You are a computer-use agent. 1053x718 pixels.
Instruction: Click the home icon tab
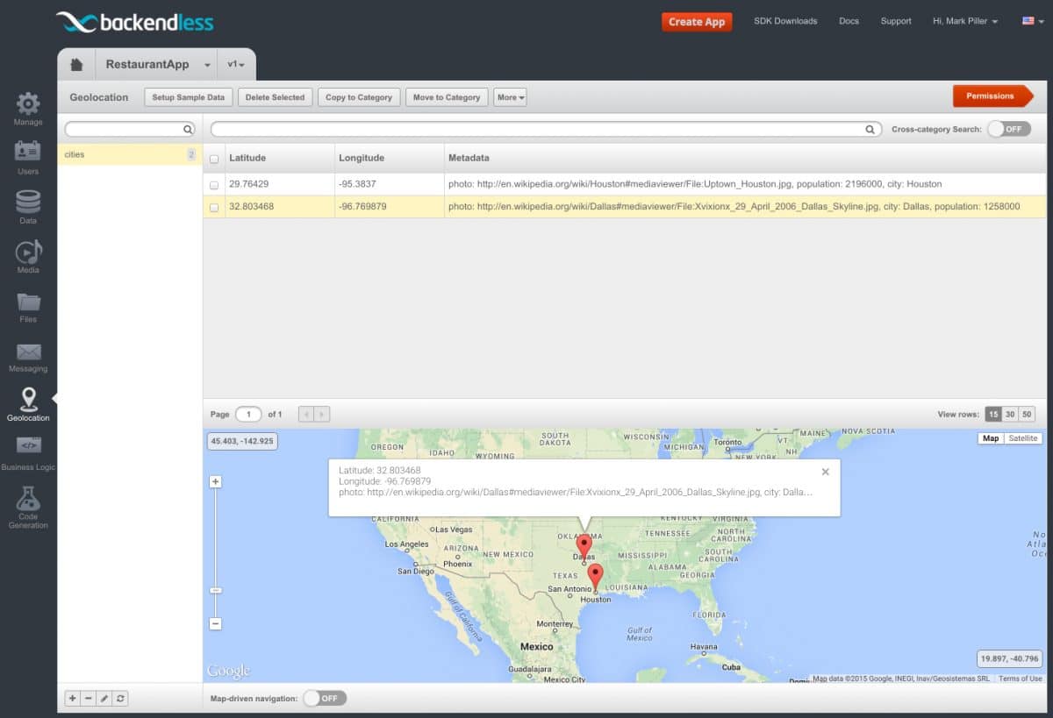tap(76, 64)
